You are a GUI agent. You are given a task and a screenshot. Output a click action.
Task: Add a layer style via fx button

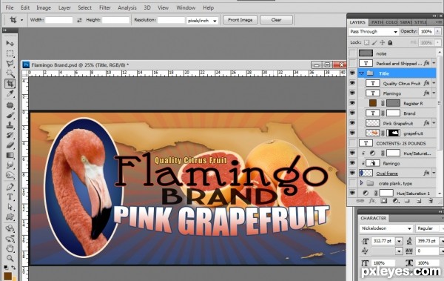click(x=371, y=201)
